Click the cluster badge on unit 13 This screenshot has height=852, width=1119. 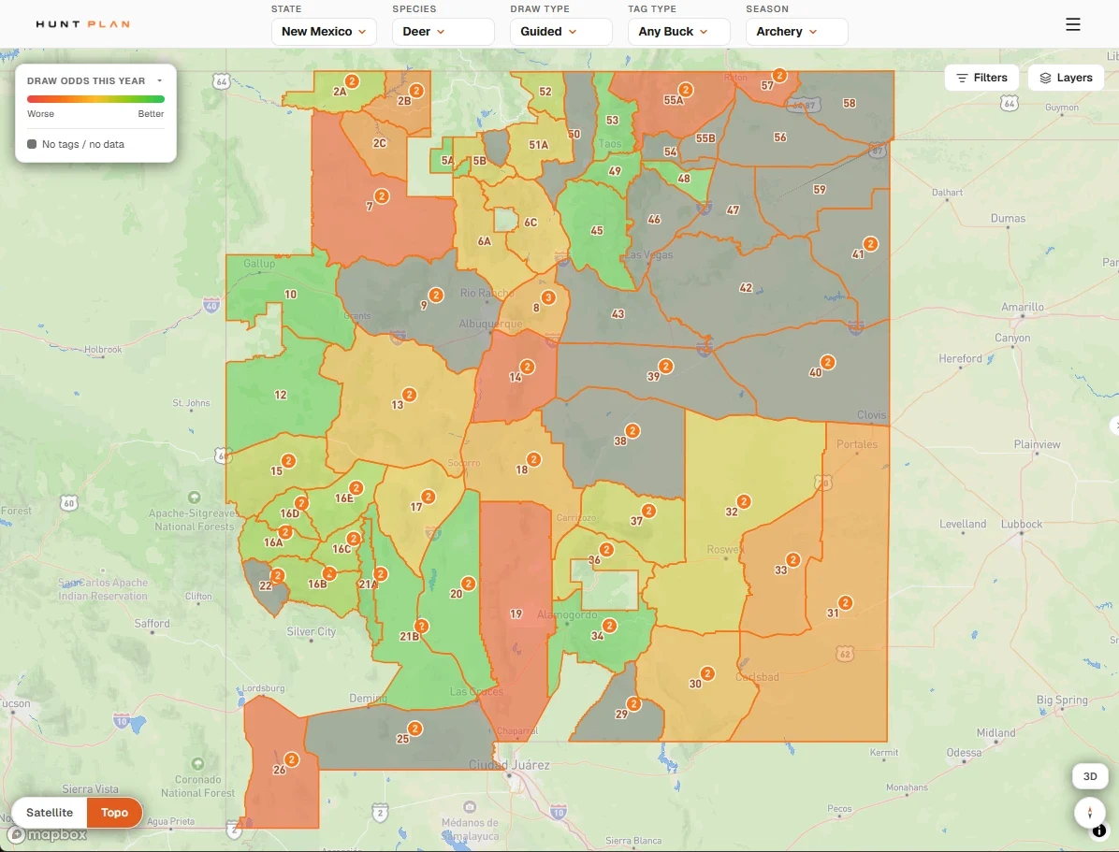[409, 395]
